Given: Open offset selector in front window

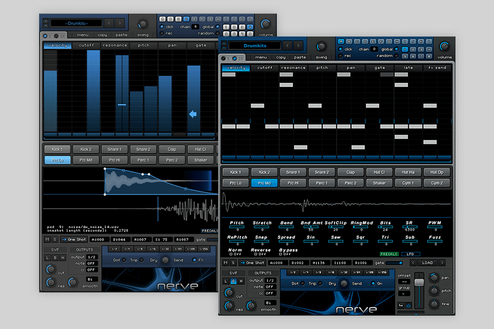Looking at the screenshot, I should pos(404,282).
